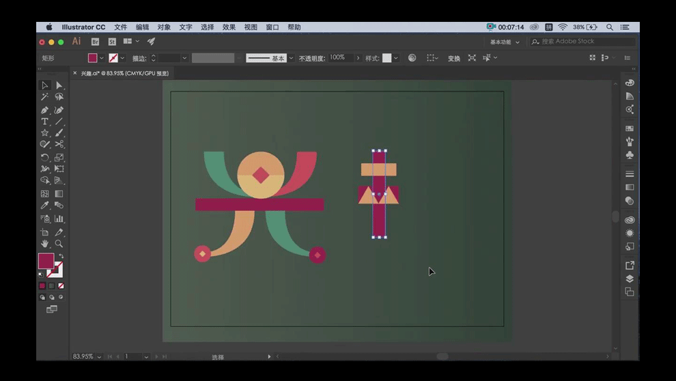Expand the fill color dropdown in control bar

pos(102,58)
